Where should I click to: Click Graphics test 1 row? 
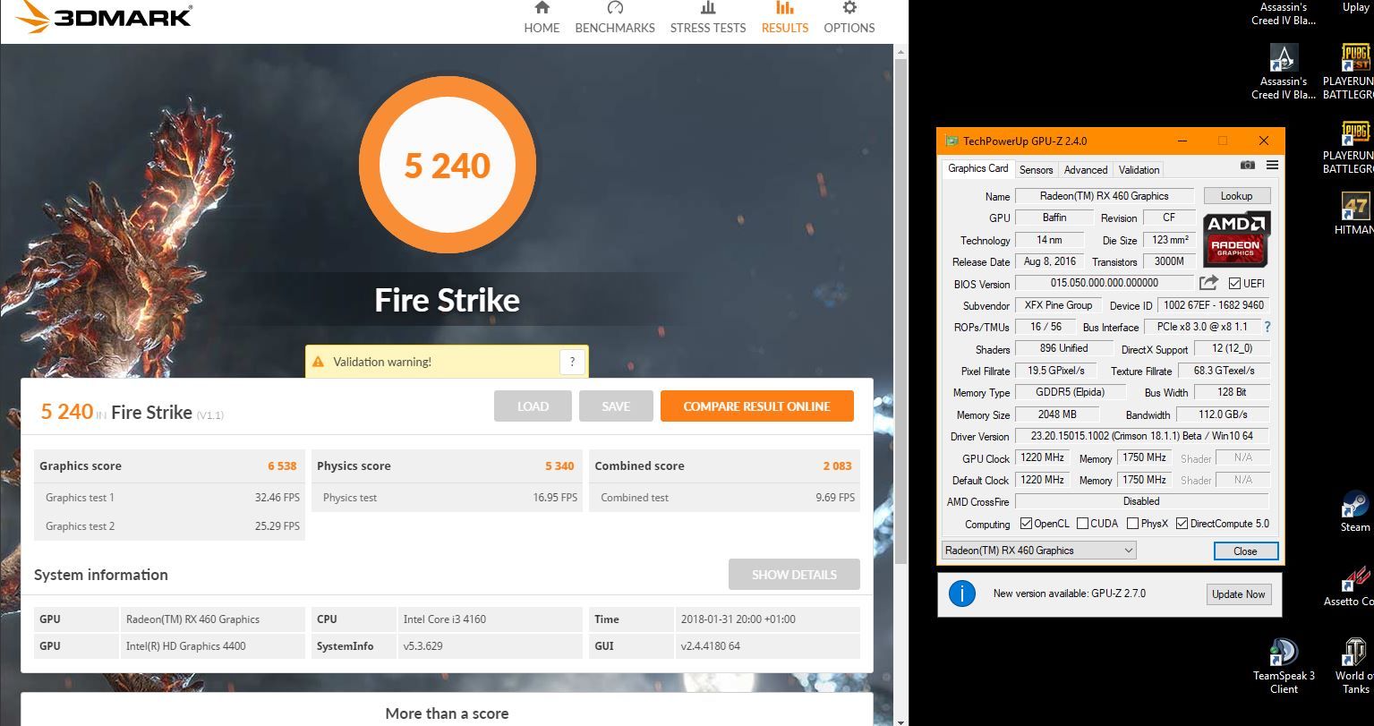coord(170,498)
